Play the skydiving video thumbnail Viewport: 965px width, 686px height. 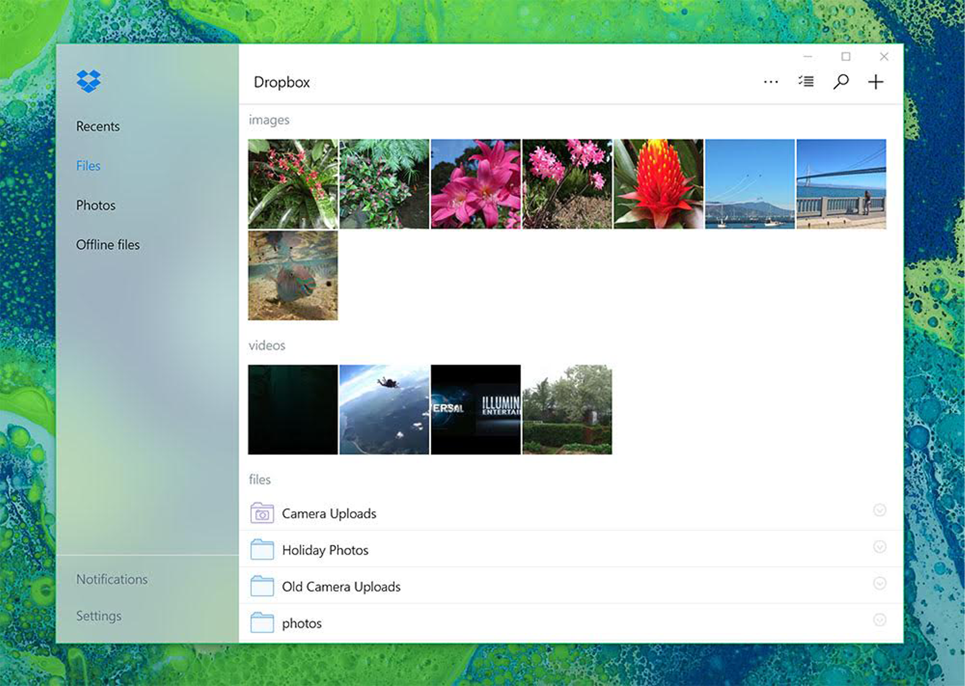coord(384,410)
